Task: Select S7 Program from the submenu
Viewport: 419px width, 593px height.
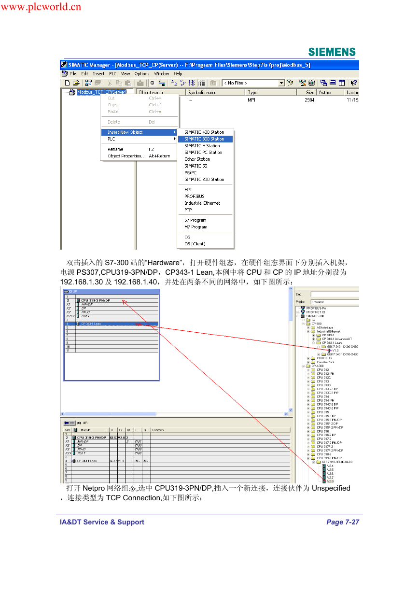Action: pyautogui.click(x=205, y=220)
